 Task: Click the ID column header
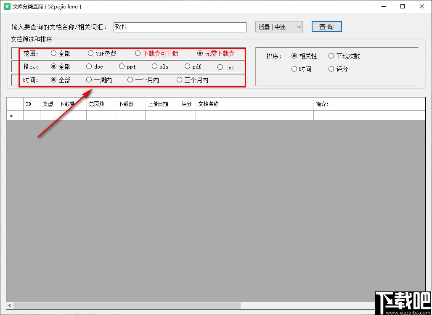(x=32, y=104)
